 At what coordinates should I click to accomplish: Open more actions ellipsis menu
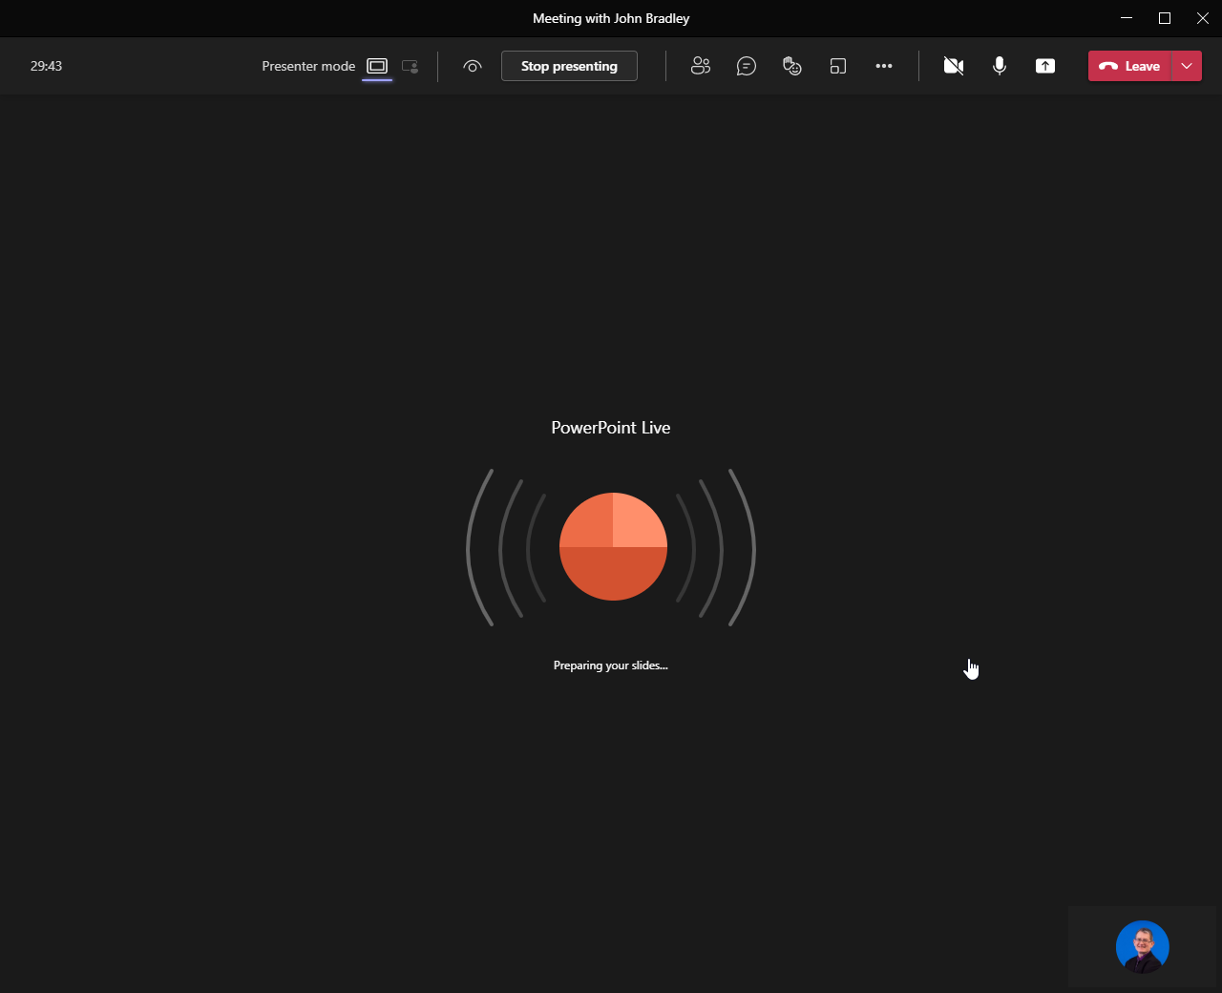coord(884,66)
